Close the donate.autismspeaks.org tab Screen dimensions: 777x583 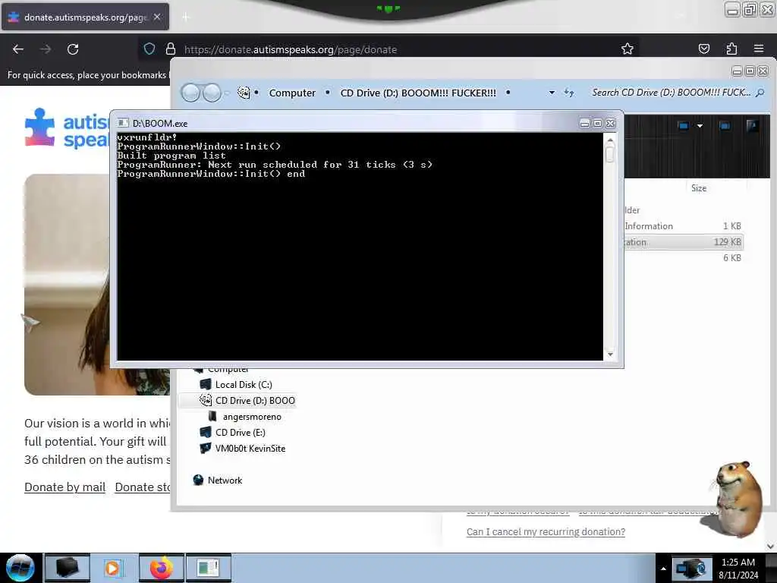(x=157, y=17)
